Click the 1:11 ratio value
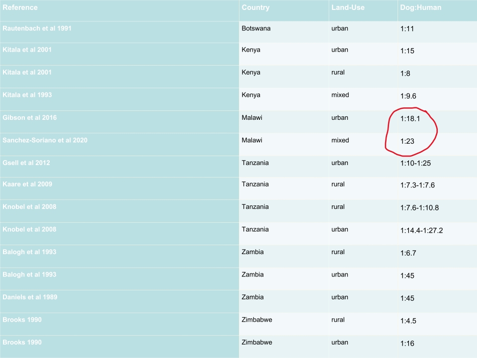Image resolution: width=477 pixels, height=358 pixels. 407,29
